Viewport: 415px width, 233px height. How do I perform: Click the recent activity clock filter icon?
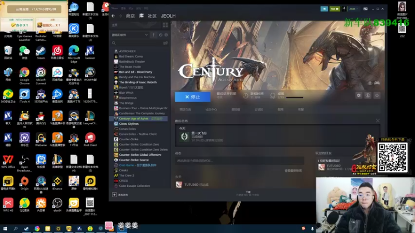pos(161,35)
